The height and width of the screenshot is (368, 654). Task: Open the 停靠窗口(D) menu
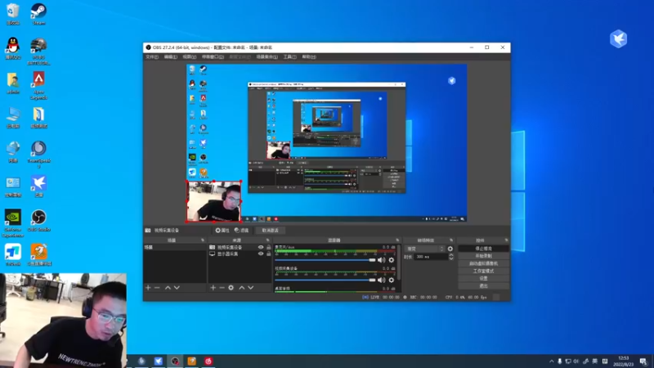pyautogui.click(x=213, y=56)
